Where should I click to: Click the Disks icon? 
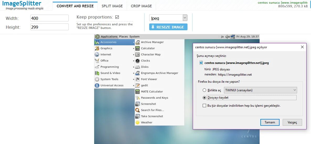(138, 67)
